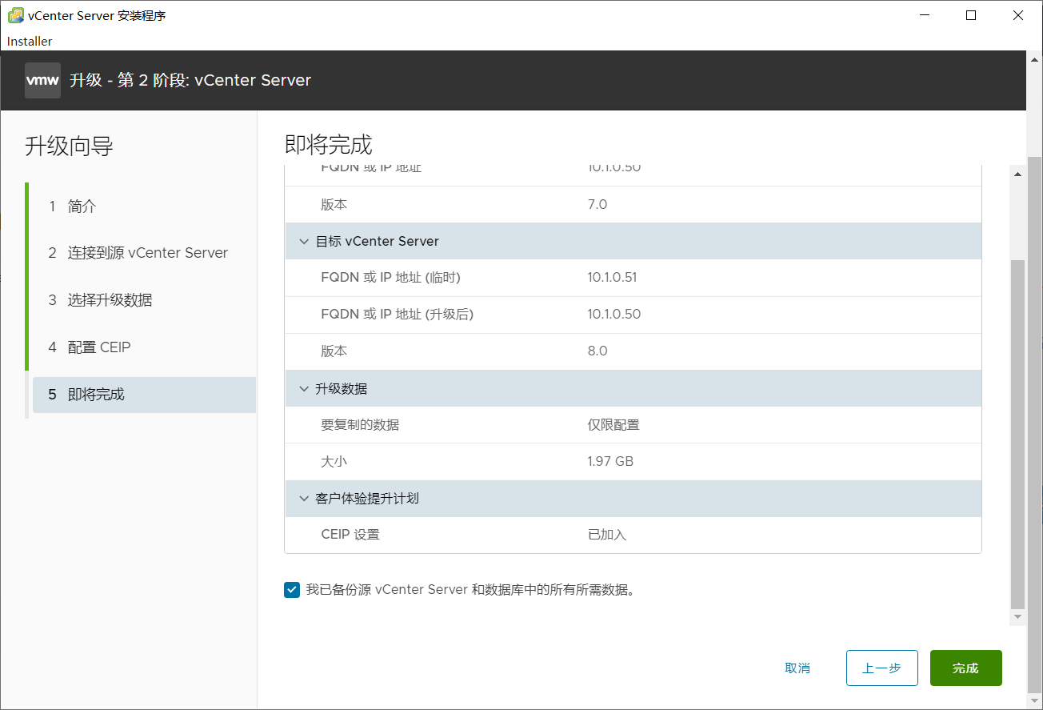This screenshot has height=710, width=1043.
Task: Click the vCenter Server installer title bar icon
Action: pos(15,15)
